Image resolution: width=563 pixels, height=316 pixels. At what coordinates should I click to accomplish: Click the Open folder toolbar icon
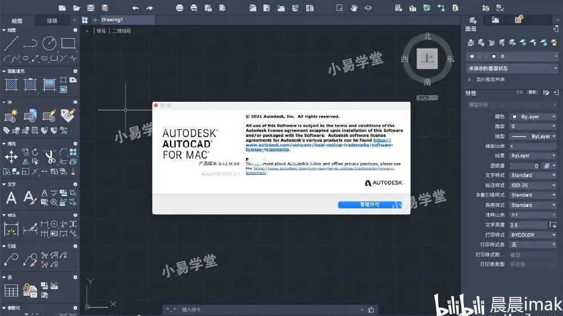[77, 8]
